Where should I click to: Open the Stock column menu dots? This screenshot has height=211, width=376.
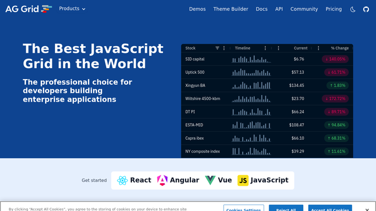pos(224,48)
